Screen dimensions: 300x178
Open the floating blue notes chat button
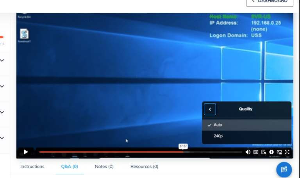point(284,169)
